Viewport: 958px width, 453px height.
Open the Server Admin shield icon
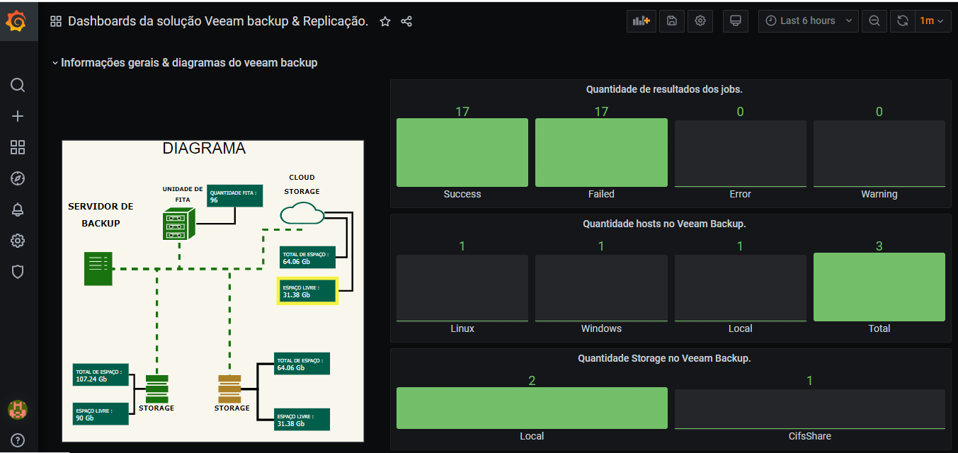[18, 272]
